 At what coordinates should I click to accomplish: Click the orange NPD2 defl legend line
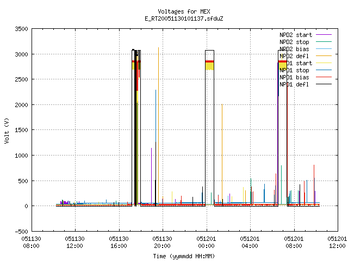pyautogui.click(x=324, y=55)
